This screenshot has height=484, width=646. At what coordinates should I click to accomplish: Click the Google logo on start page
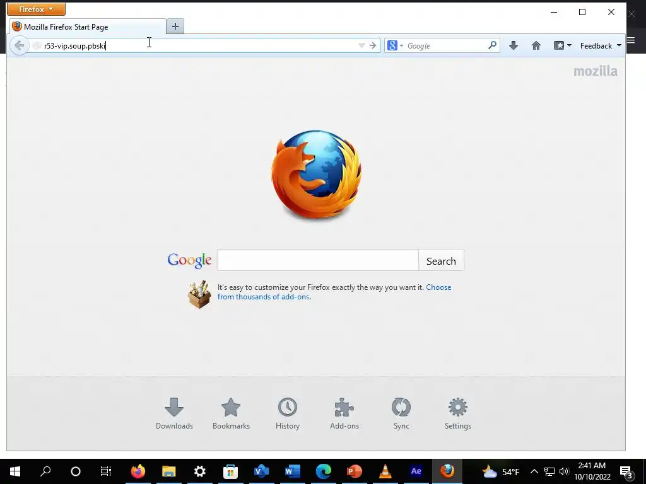point(189,260)
